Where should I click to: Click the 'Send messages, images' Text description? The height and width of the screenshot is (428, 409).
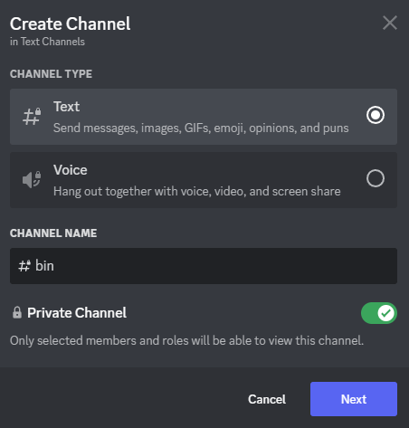(201, 128)
